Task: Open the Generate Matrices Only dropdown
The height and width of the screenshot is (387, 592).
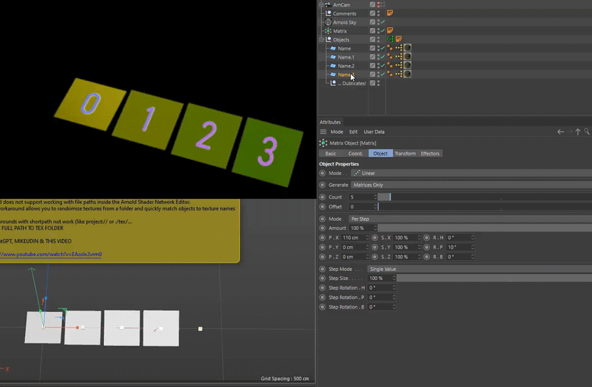Action: point(471,185)
